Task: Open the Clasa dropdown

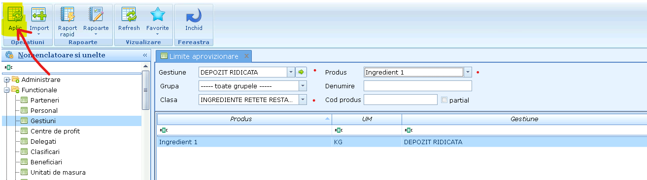Action: 303,100
